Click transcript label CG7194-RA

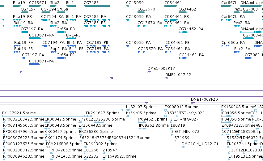coord(52,17)
